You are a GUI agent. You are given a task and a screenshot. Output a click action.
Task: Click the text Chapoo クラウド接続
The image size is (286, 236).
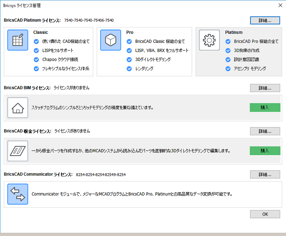pos(60,60)
